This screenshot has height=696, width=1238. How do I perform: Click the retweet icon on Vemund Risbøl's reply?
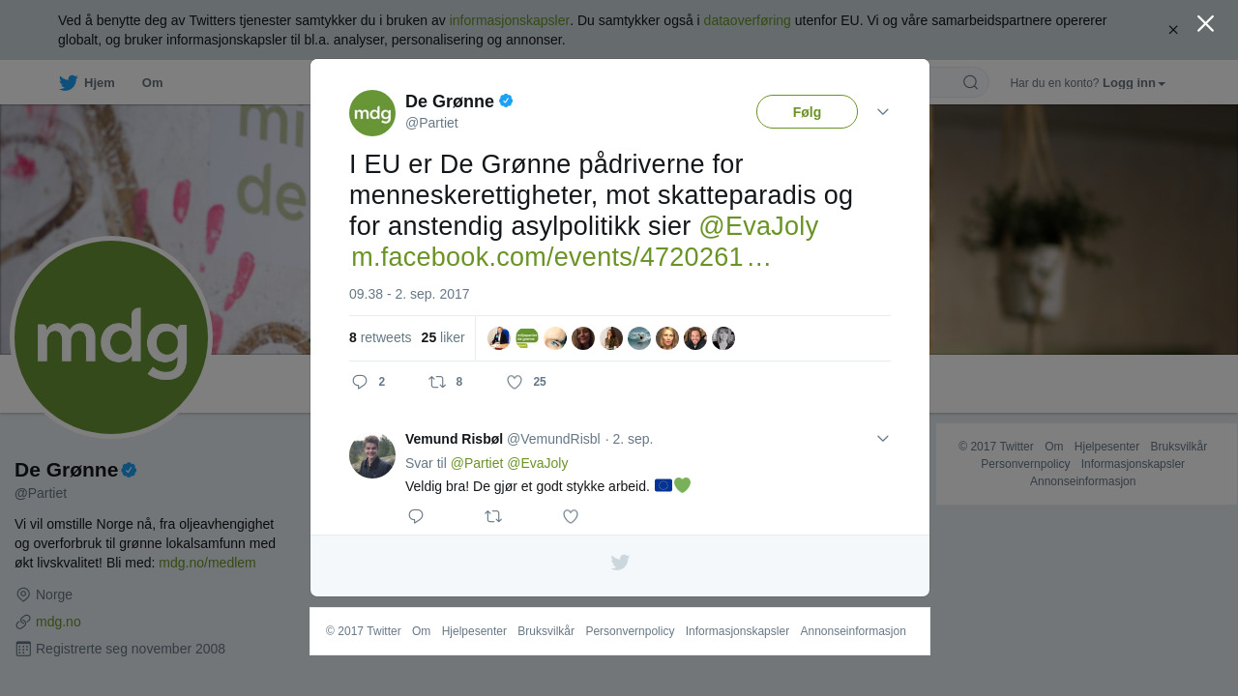coord(493,516)
